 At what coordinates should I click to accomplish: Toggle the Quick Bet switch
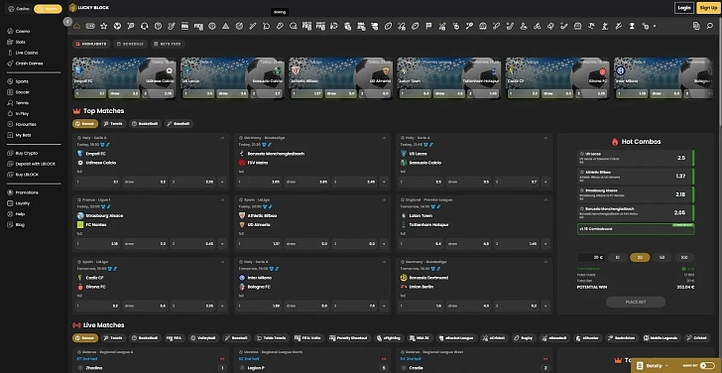point(707,365)
